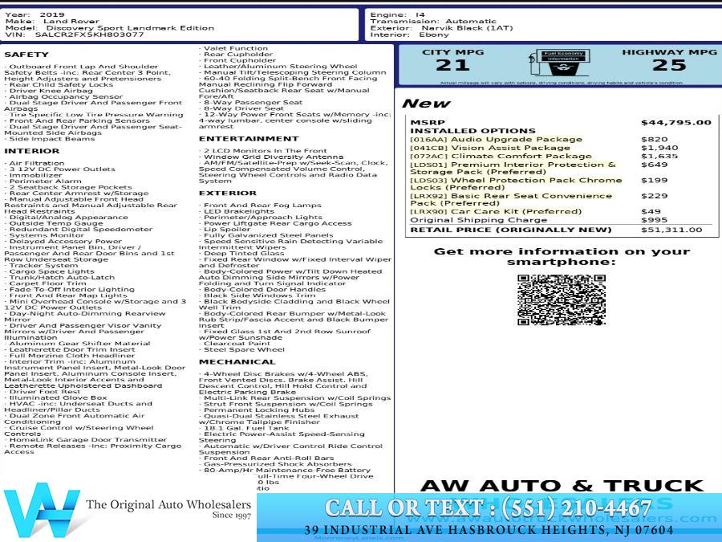722x542 pixels.
Task: Click the Interior Ebony line
Action: (409, 35)
